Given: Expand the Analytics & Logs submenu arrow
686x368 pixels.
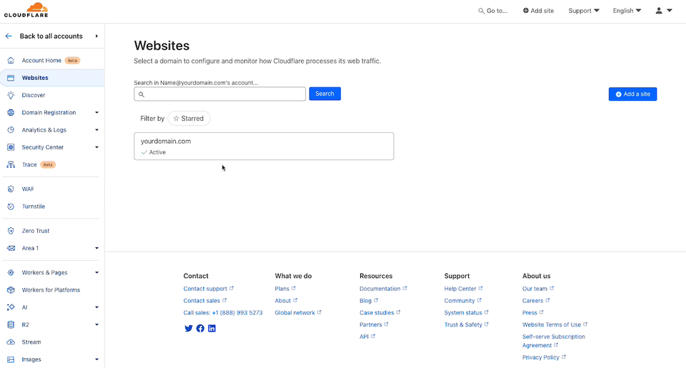Looking at the screenshot, I should (x=96, y=130).
